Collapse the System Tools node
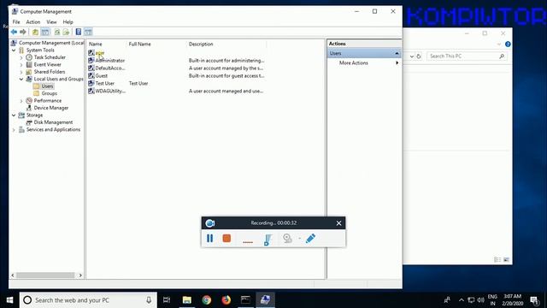This screenshot has width=547, height=308. point(14,50)
